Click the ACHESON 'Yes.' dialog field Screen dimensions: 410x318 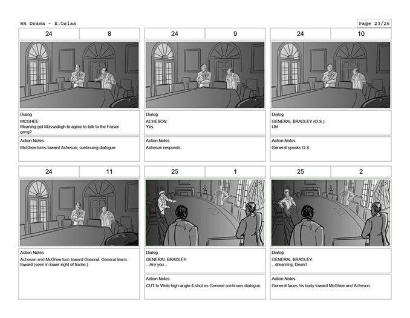(205, 123)
